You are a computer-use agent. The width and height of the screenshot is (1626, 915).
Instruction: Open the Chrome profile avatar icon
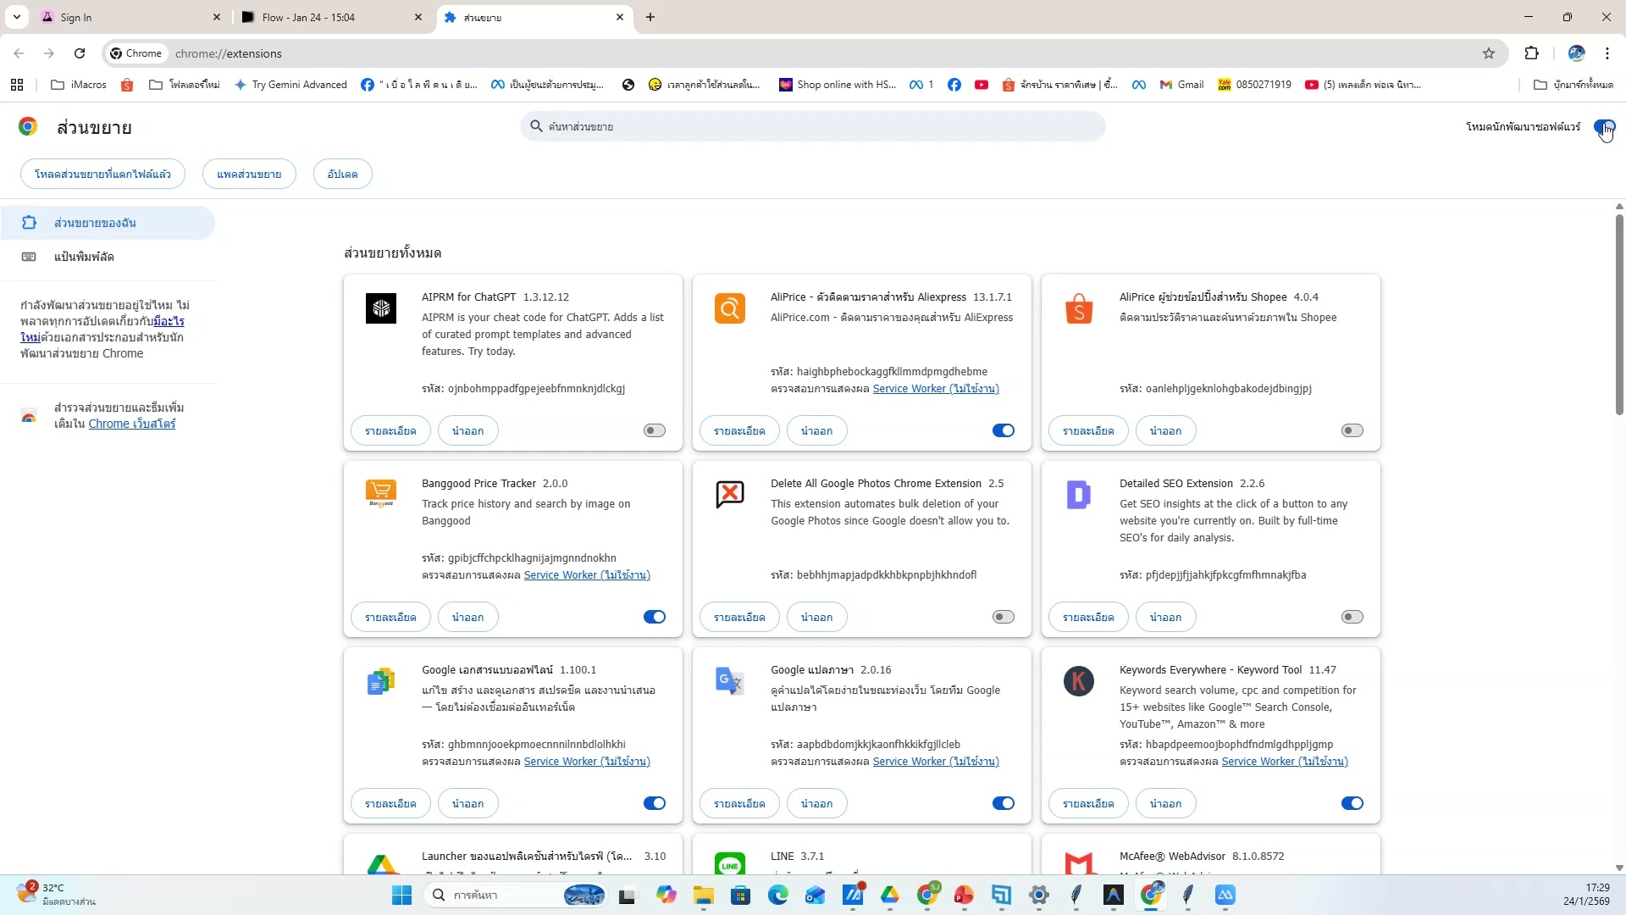coord(1576,53)
